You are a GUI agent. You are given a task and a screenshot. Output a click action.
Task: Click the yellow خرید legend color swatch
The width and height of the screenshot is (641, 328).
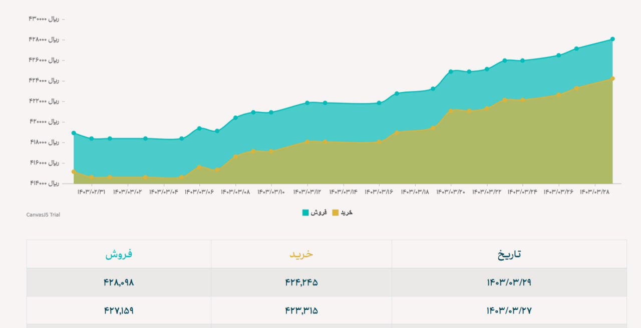tap(336, 212)
